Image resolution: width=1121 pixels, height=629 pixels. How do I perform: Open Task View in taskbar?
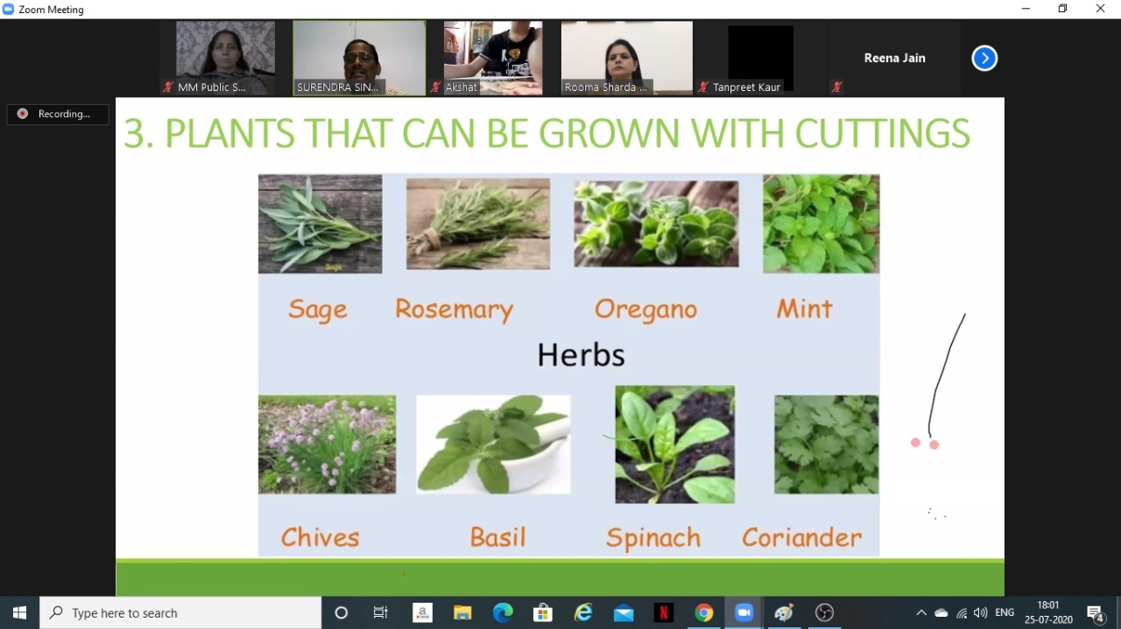point(381,613)
